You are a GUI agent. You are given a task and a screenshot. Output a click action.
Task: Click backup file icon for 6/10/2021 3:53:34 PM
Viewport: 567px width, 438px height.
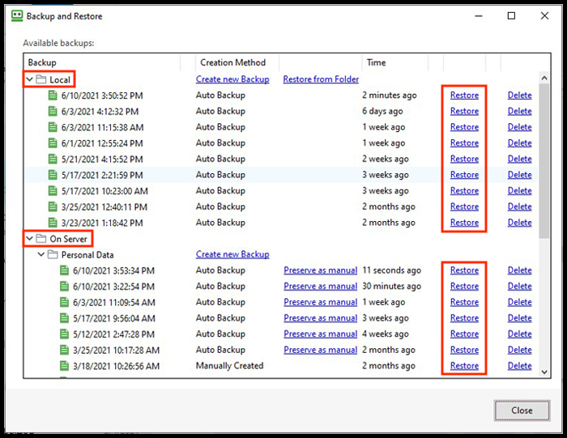click(64, 270)
